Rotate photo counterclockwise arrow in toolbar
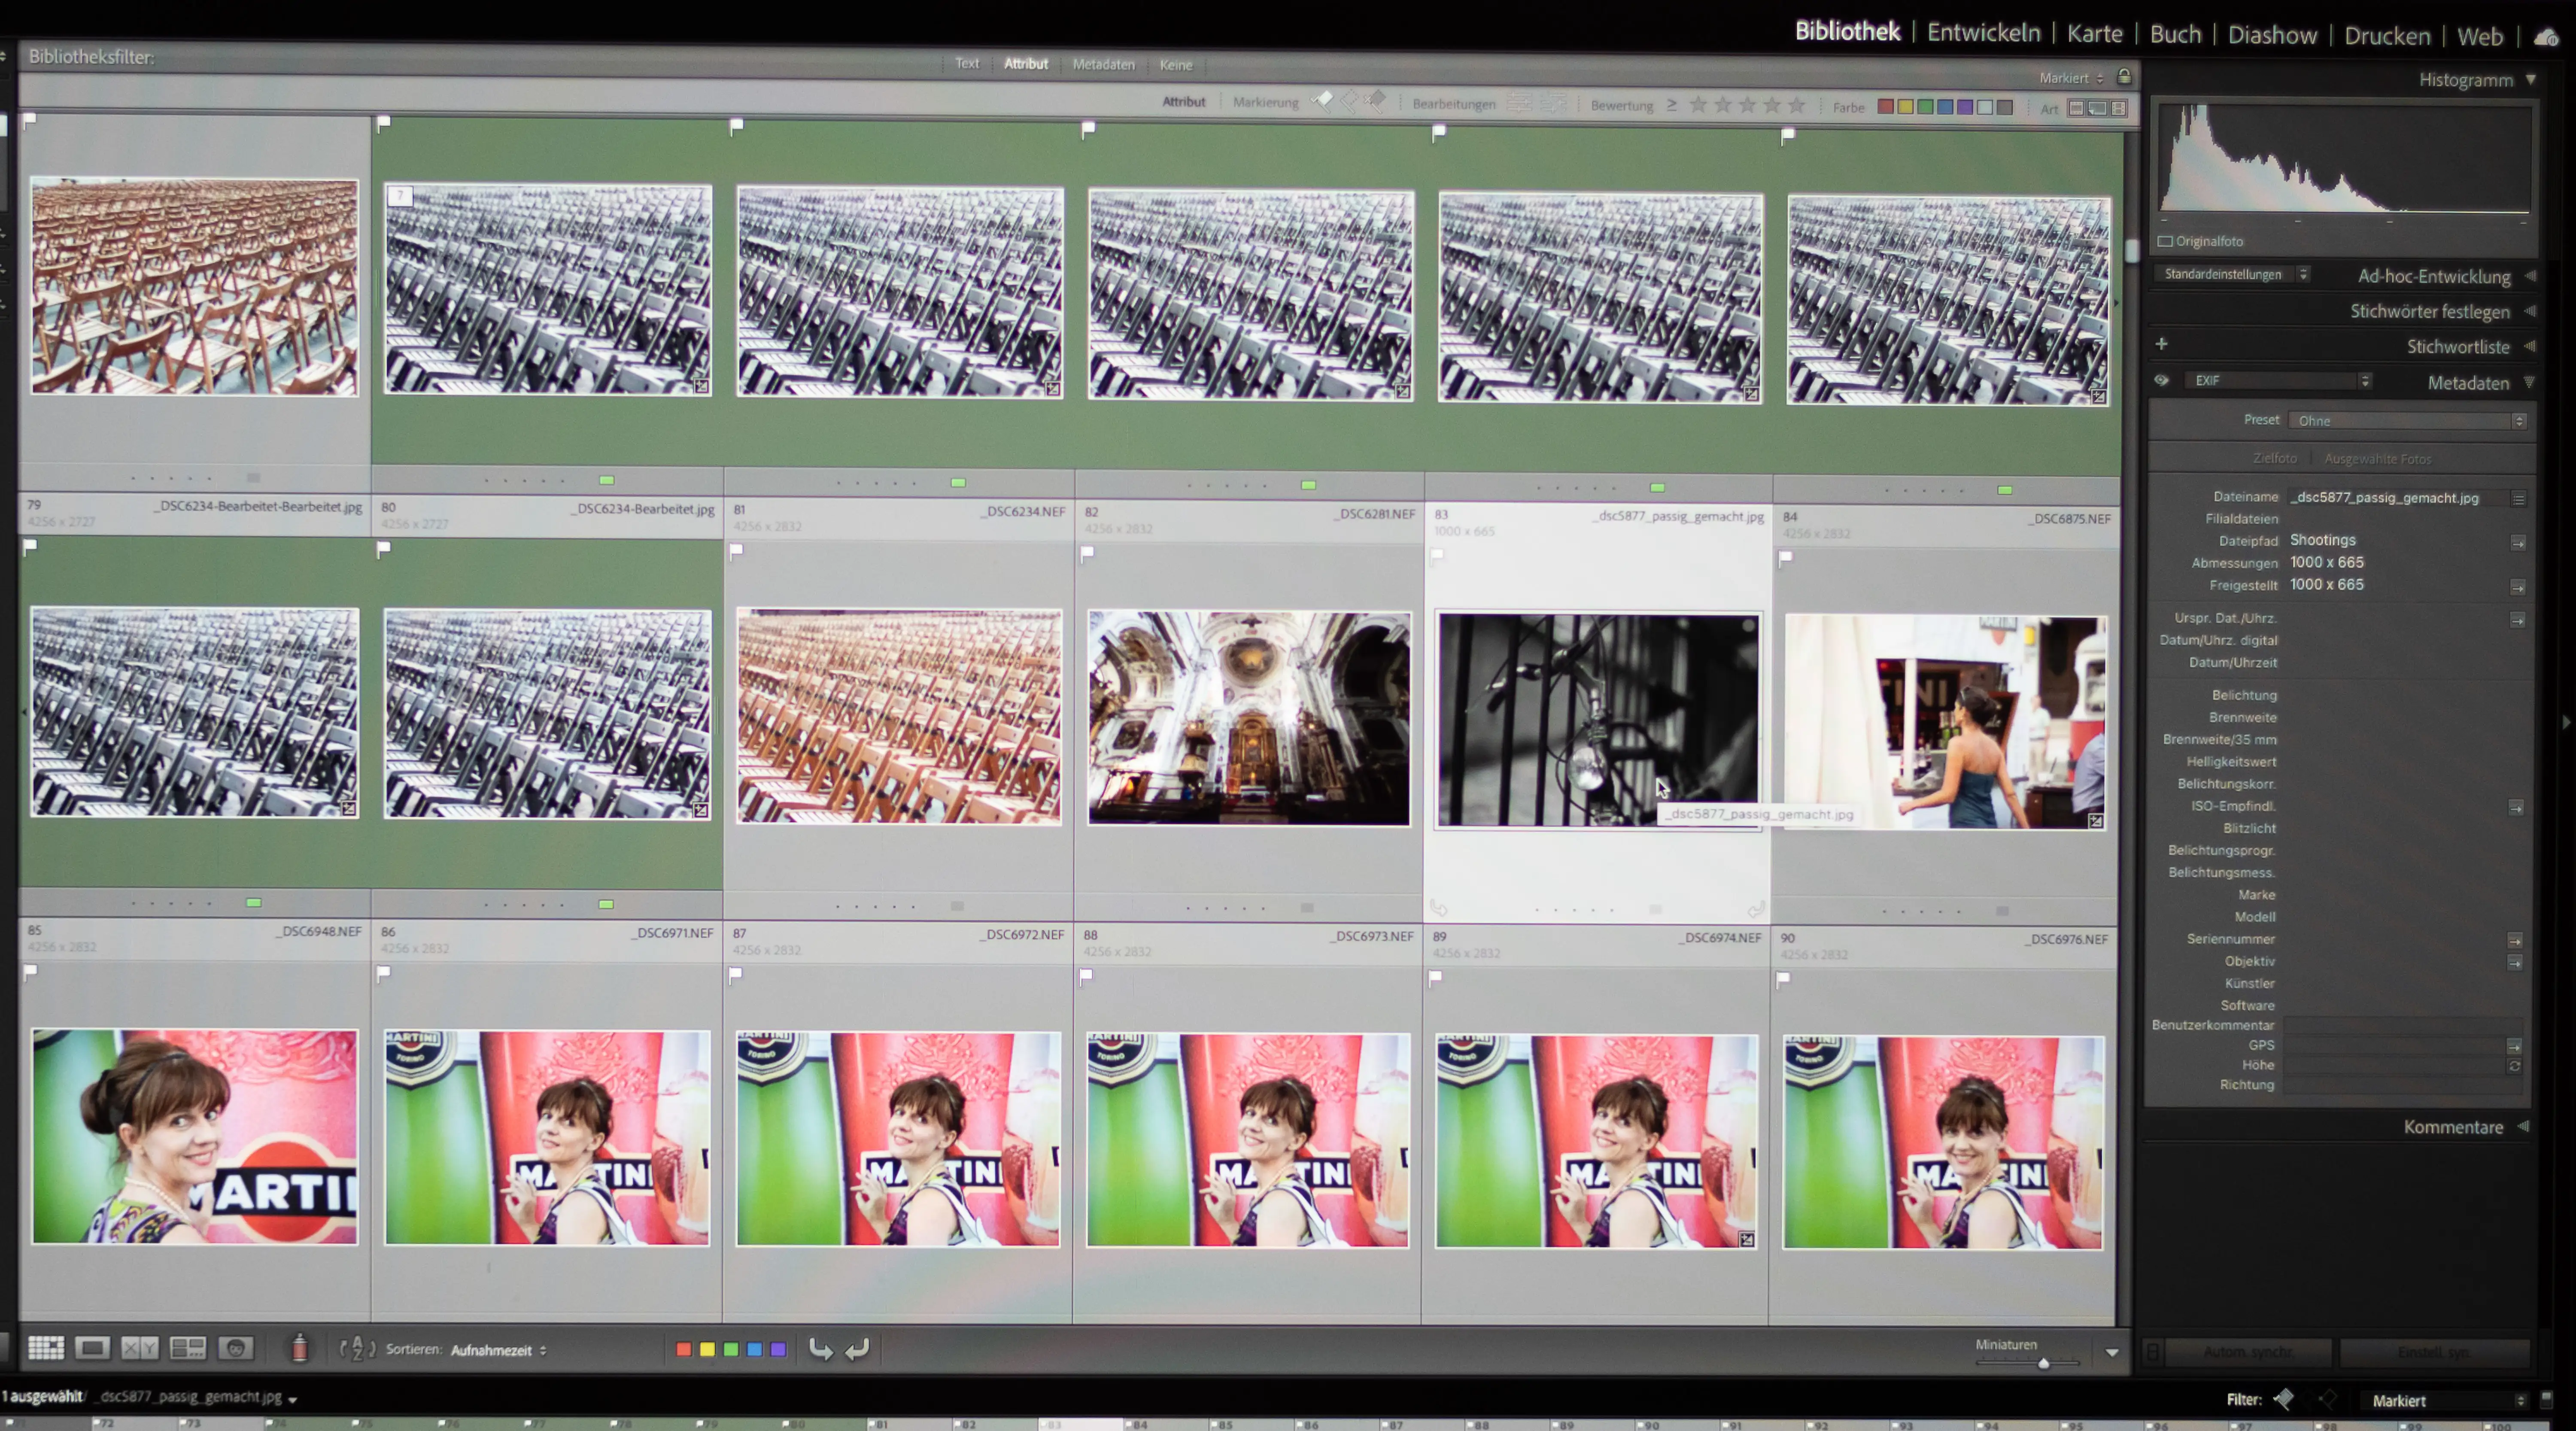Viewport: 2576px width, 1431px height. coord(820,1349)
